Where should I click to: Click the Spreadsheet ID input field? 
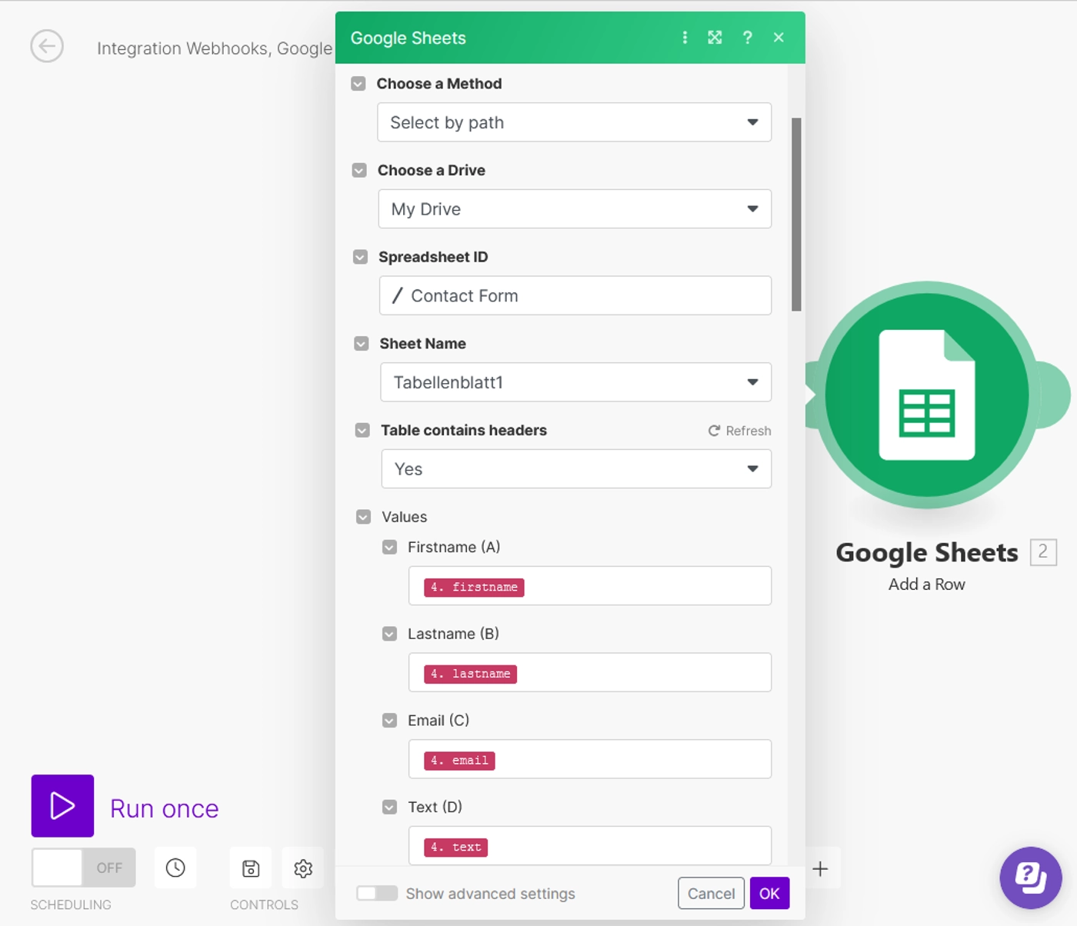click(x=575, y=296)
